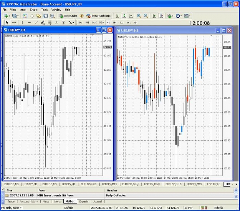Select the Fibonacci retracement tool
This screenshot has width=240, height=211.
[x=50, y=23]
